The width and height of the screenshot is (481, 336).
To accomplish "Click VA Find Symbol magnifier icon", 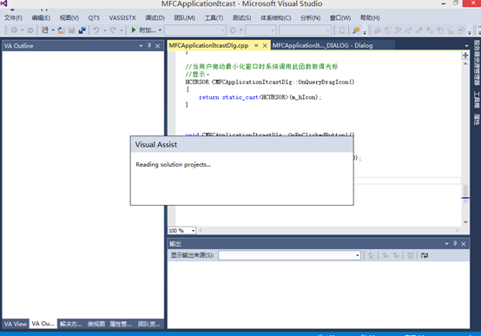I will tap(408, 30).
